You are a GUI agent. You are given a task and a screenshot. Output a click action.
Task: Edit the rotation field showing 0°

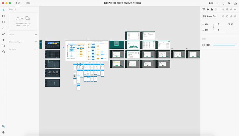tap(234, 24)
